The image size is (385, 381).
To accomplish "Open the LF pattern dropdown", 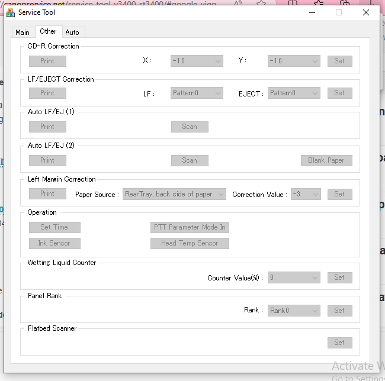I will 197,93.
